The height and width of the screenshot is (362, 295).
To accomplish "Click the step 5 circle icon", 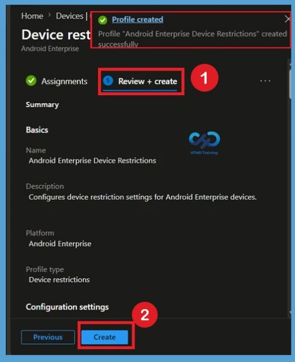I will [x=108, y=81].
